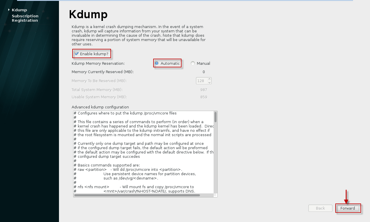The image size is (370, 222).
Task: Toggle the Enable kdump? checkbox
Action: click(77, 54)
